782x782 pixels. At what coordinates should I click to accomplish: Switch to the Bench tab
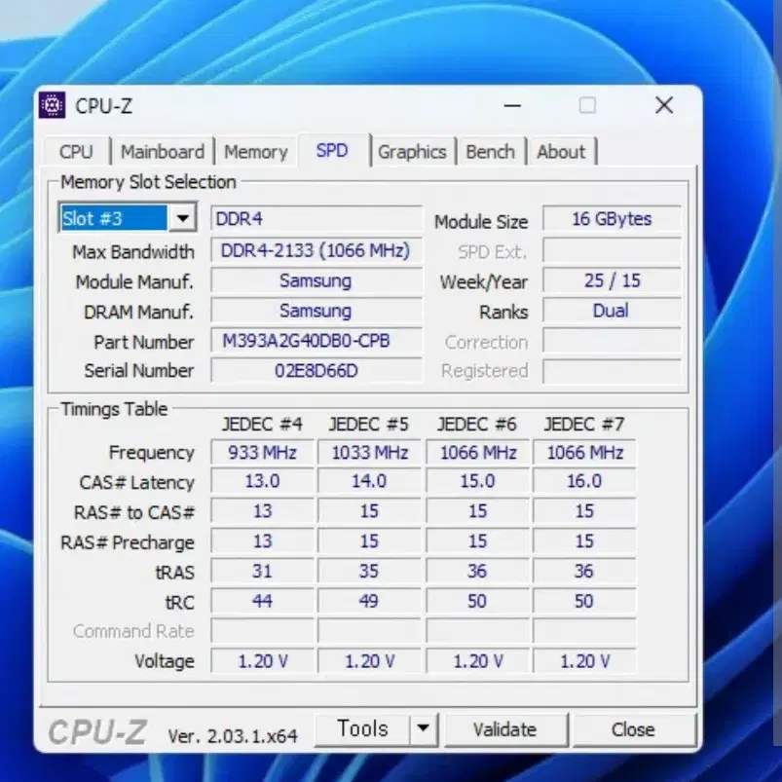pyautogui.click(x=490, y=152)
